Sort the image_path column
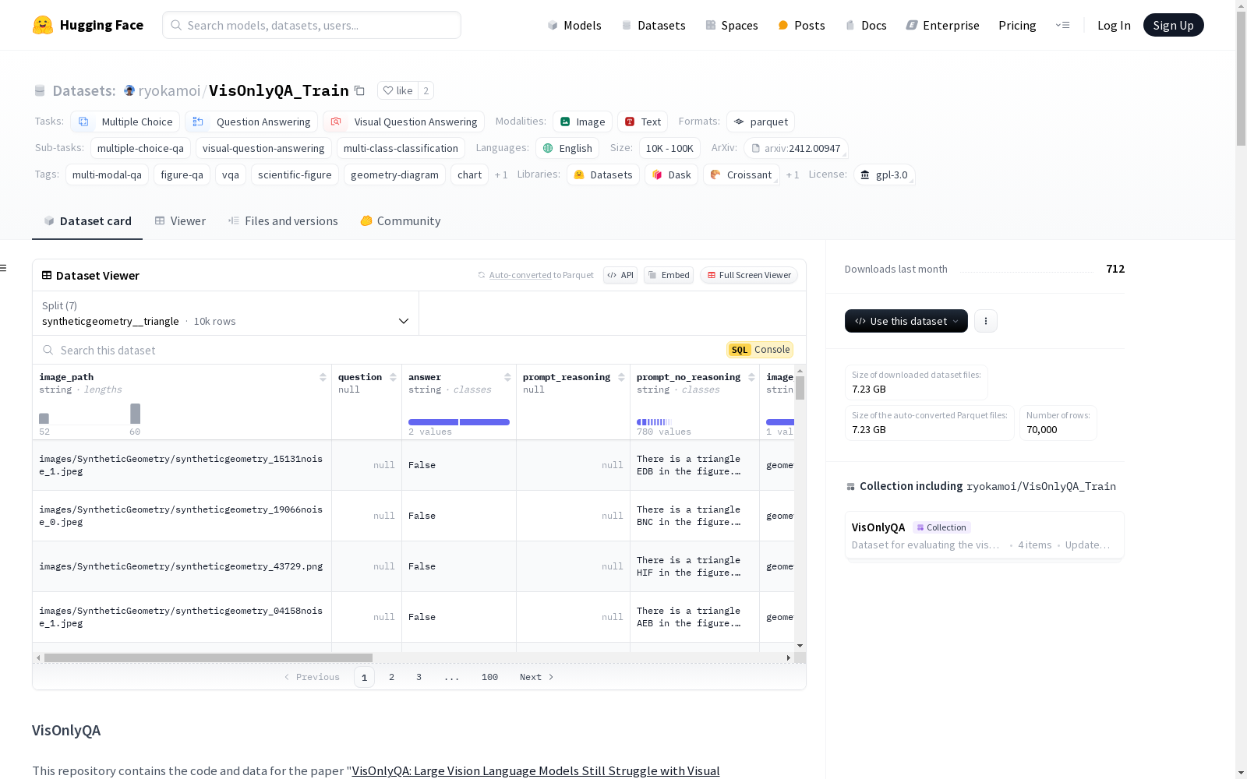This screenshot has width=1247, height=779. 323,377
